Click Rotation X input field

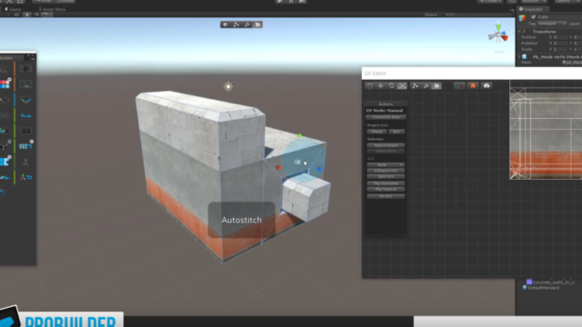coord(560,44)
